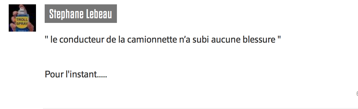This screenshot has width=358, height=109.
Task: Click the horizontal divider below the comment
Action: (200, 108)
